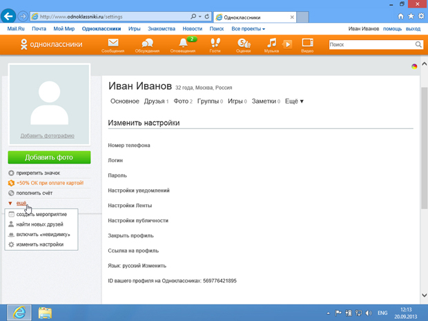
Task: Open Номер телефона setting
Action: pos(129,146)
